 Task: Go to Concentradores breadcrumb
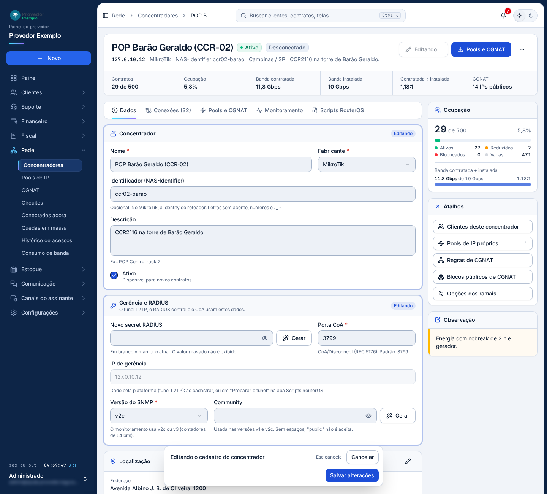pyautogui.click(x=158, y=16)
